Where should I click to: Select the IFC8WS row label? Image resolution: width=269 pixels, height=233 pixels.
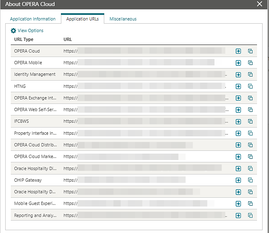pos(21,121)
